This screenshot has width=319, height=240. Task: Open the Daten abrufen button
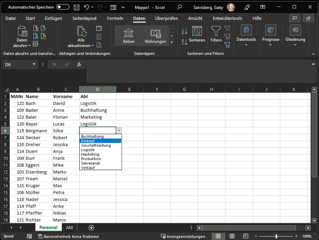click(x=22, y=36)
